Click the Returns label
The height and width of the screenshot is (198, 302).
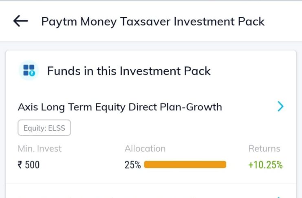click(264, 149)
